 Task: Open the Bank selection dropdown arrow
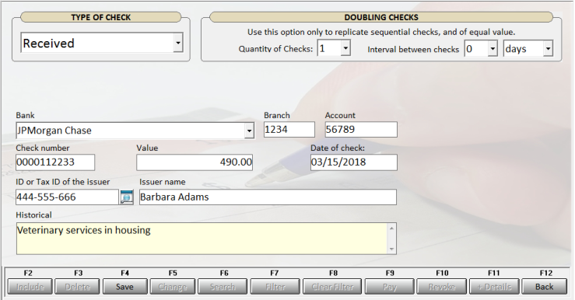(x=249, y=131)
